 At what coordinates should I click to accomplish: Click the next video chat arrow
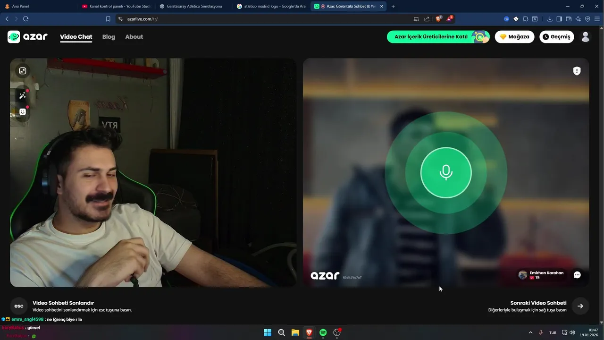pyautogui.click(x=580, y=306)
